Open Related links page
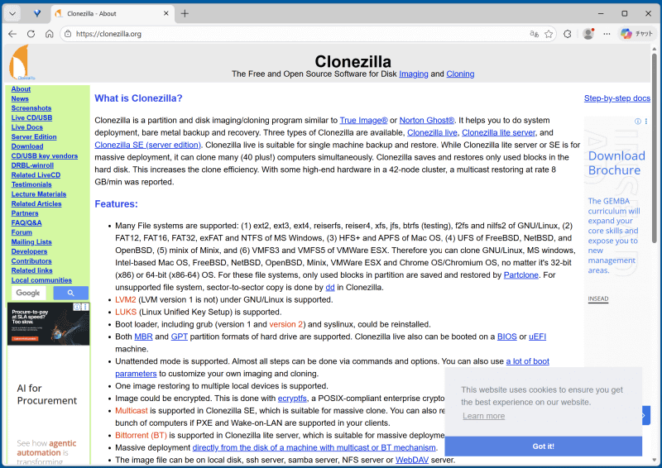Viewport: 662px width, 468px height. click(31, 270)
